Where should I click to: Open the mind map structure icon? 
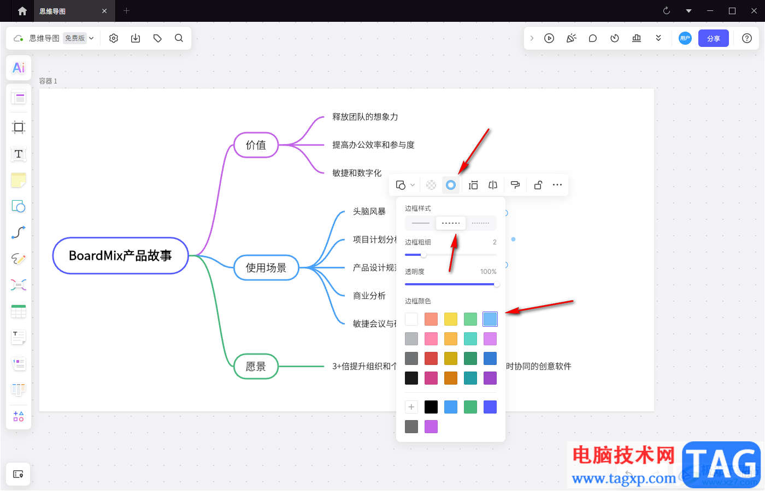tap(493, 185)
